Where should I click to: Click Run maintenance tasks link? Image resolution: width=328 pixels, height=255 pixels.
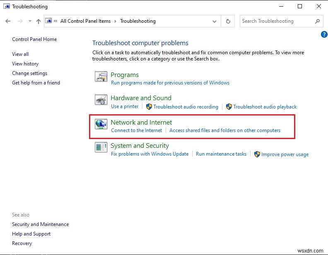[x=221, y=154]
